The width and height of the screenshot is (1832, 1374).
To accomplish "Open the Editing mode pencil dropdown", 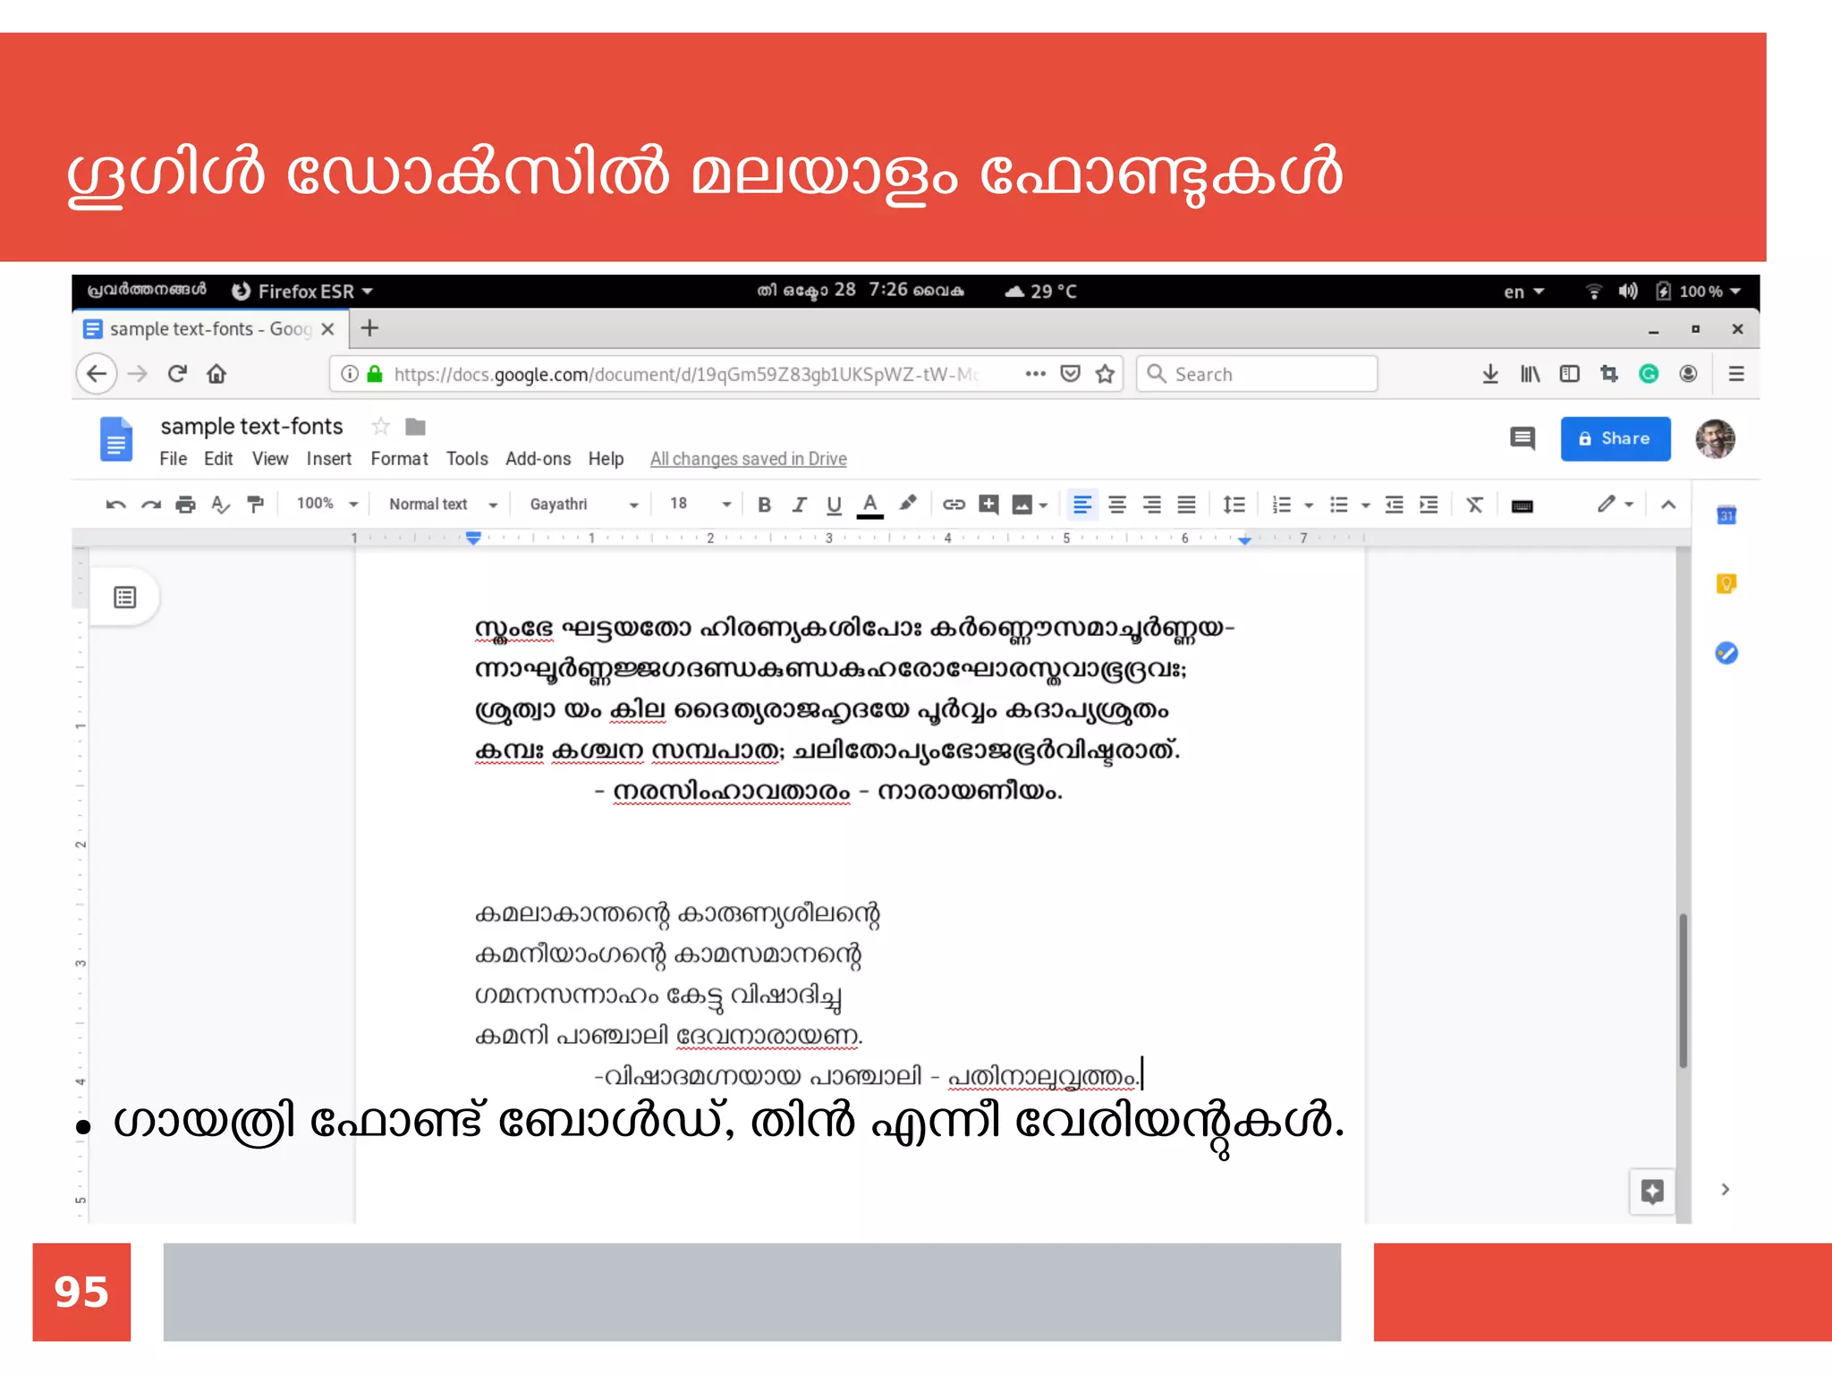I will (x=1616, y=504).
